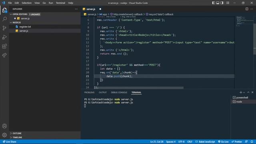Open the Customize Layout icon

tap(228, 3)
